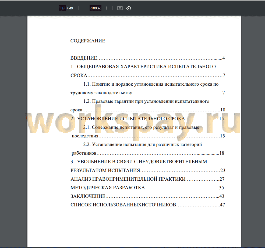
Task: Click entry '1.1. Понятие и порядок установления'
Action: (151, 84)
